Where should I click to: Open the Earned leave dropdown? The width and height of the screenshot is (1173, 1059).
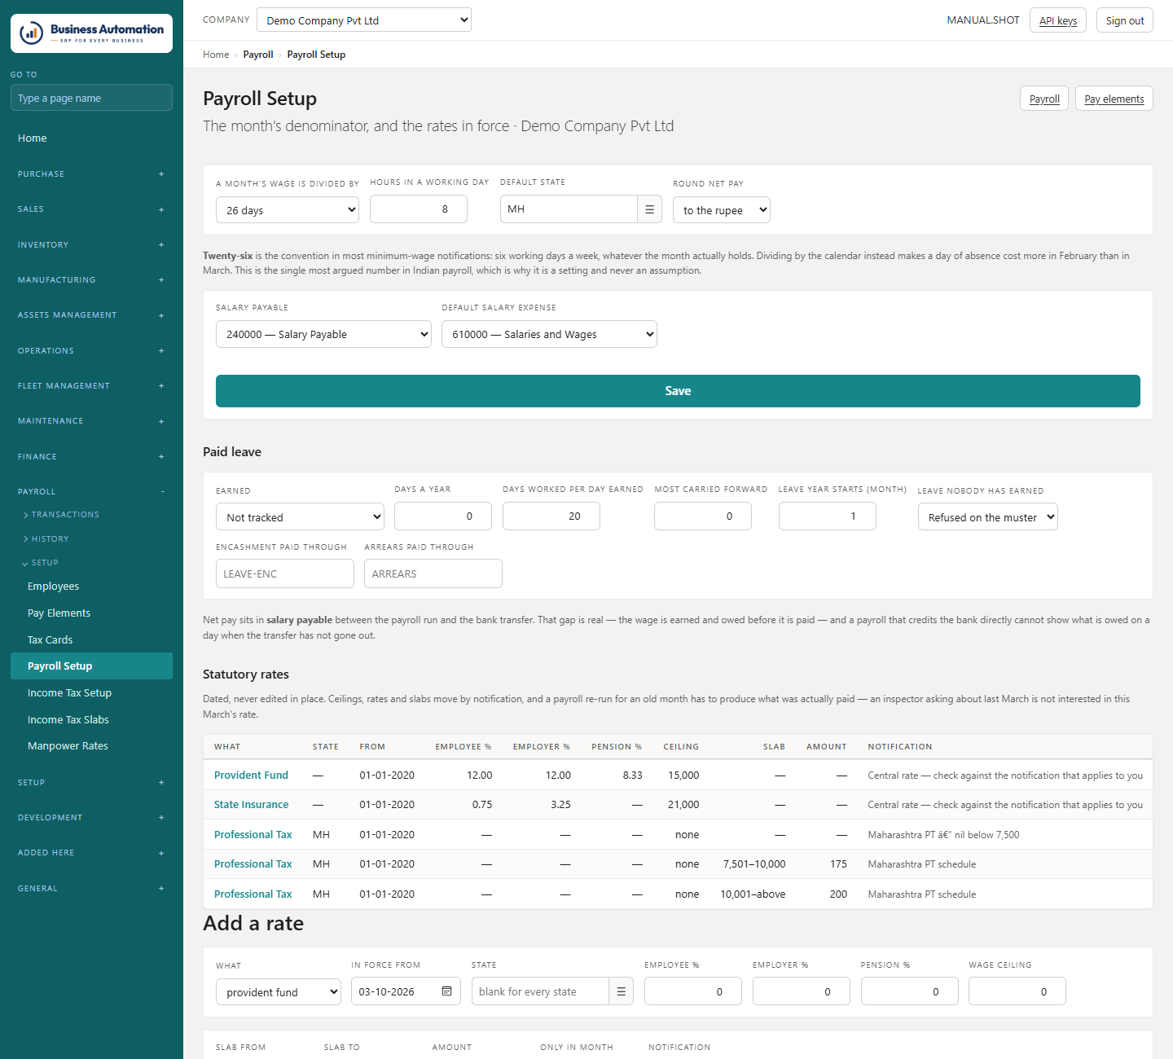coord(300,516)
